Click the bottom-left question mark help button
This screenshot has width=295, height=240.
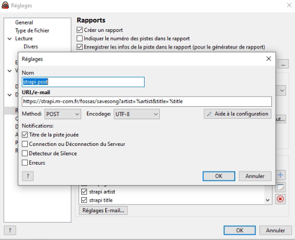(x=10, y=230)
